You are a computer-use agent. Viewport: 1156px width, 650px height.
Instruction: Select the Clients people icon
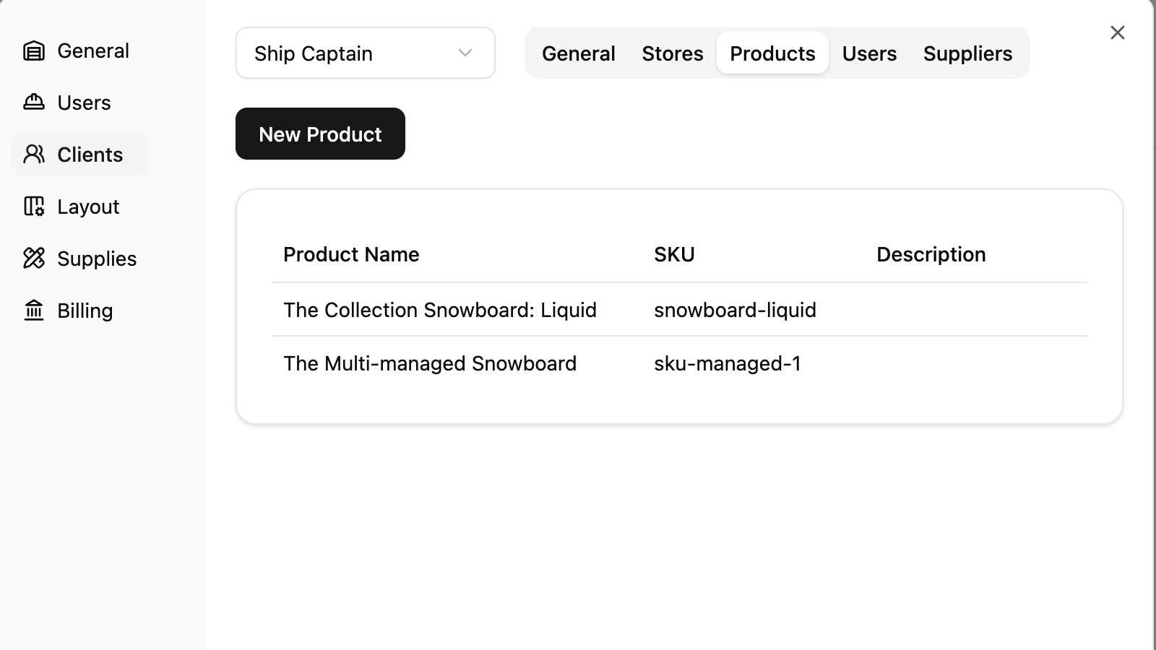coord(33,154)
